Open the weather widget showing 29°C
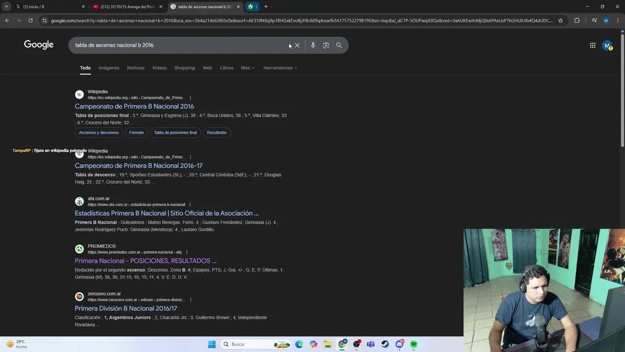This screenshot has height=352, width=625. [x=17, y=344]
